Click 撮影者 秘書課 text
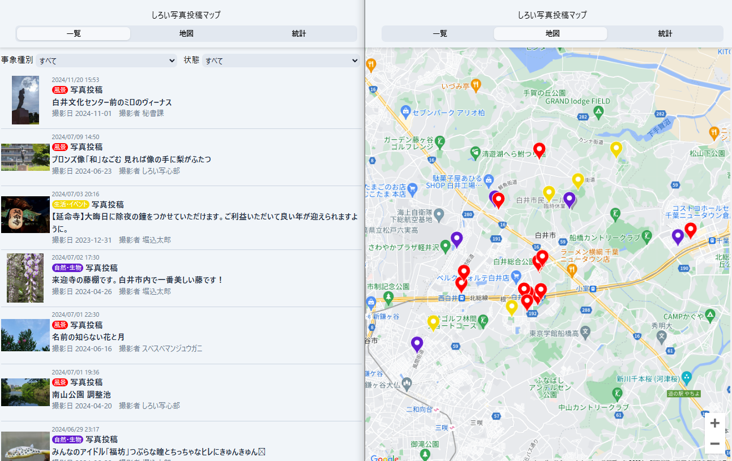This screenshot has height=461, width=732. click(x=142, y=113)
